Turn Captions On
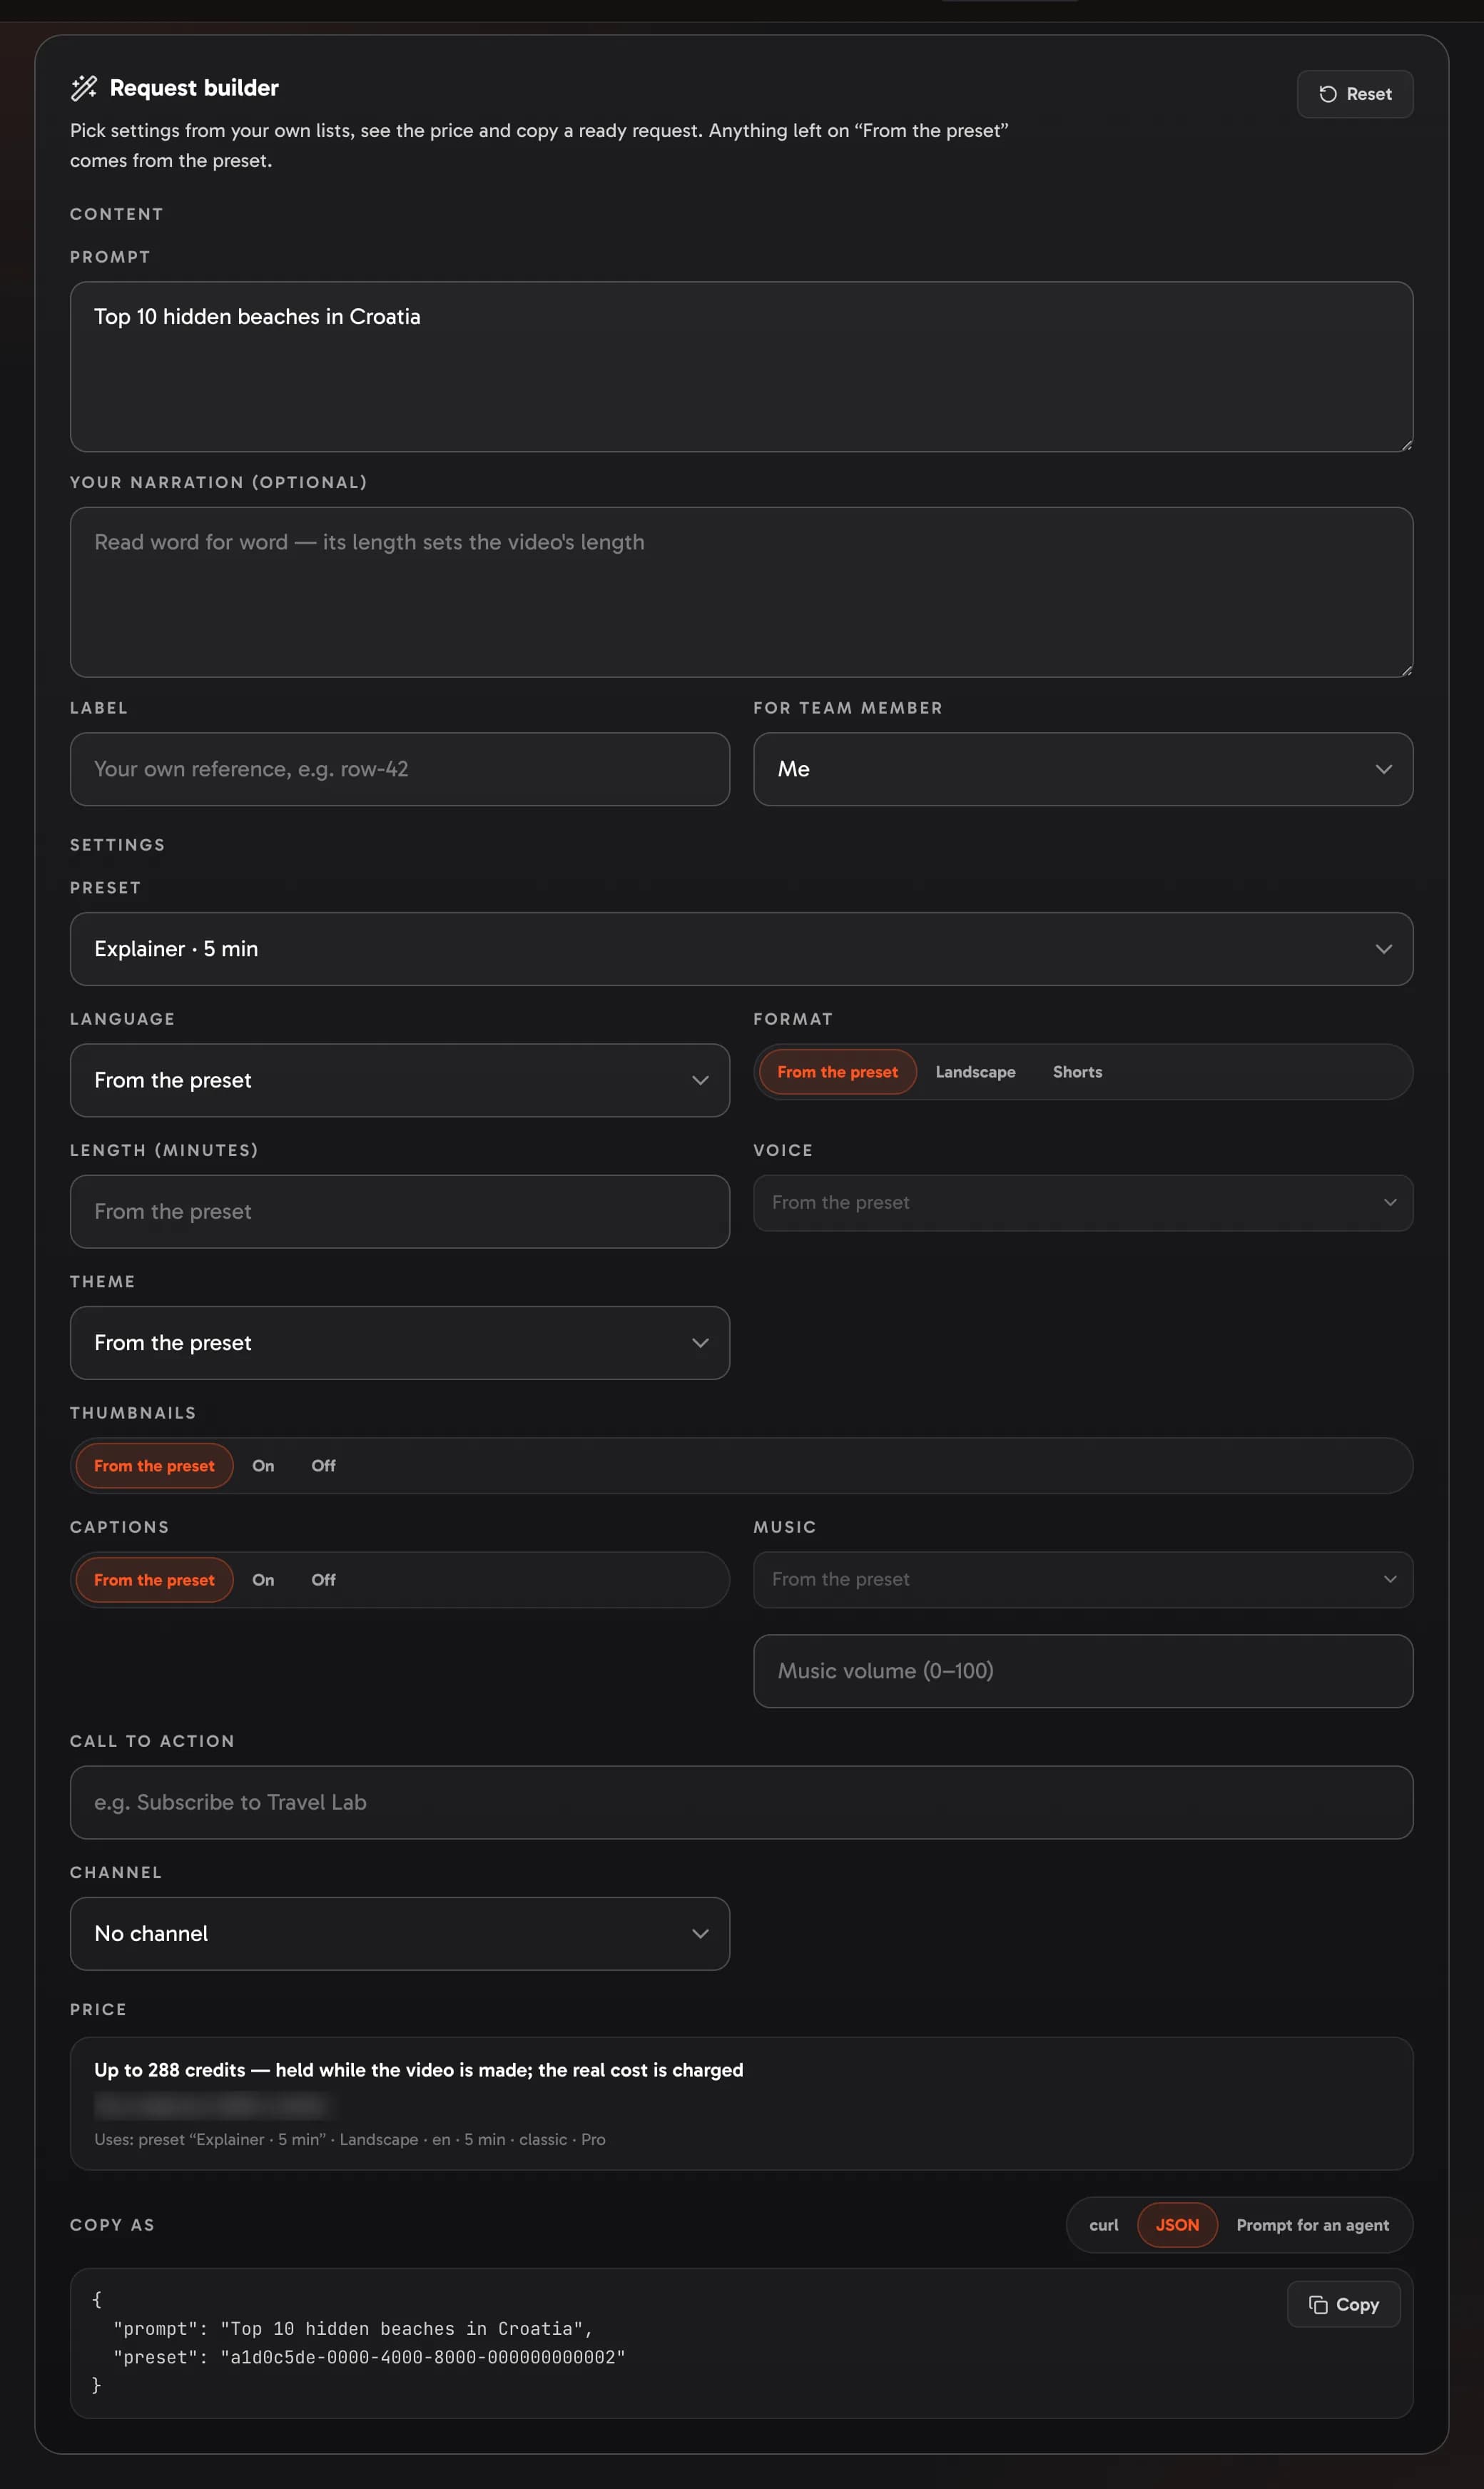1484x2489 pixels. tap(263, 1580)
